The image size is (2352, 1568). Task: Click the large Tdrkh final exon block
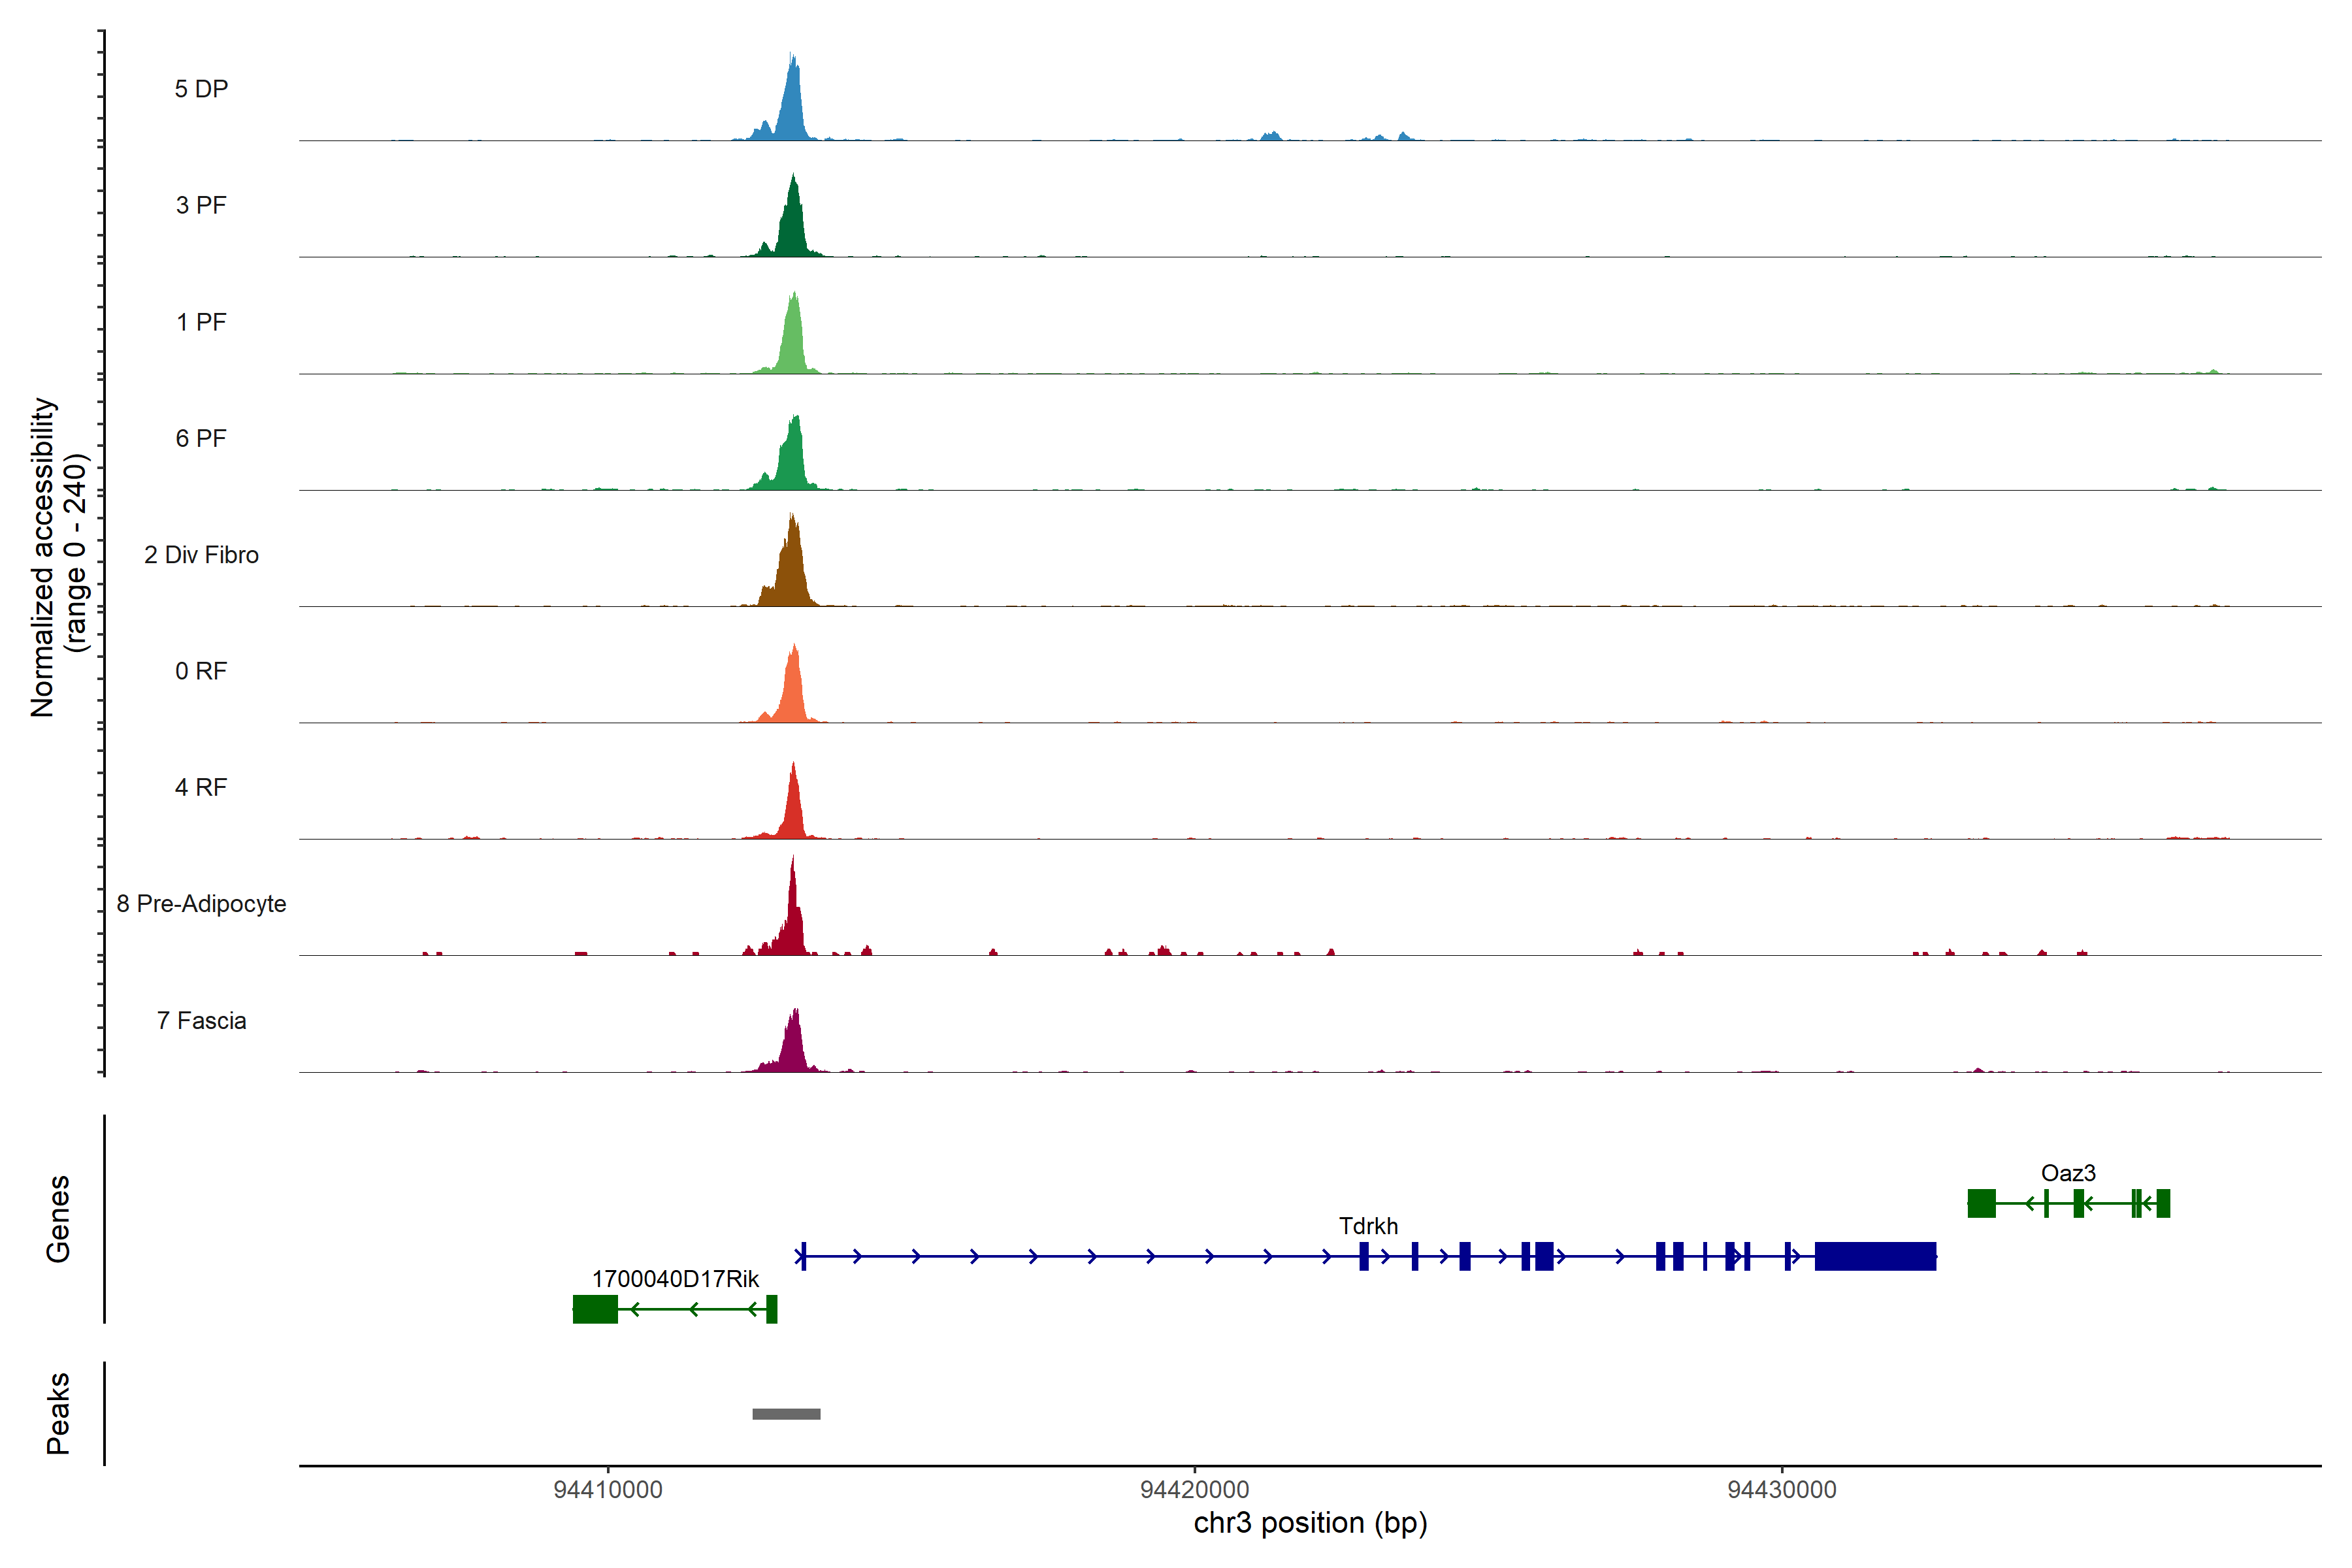point(1875,1256)
